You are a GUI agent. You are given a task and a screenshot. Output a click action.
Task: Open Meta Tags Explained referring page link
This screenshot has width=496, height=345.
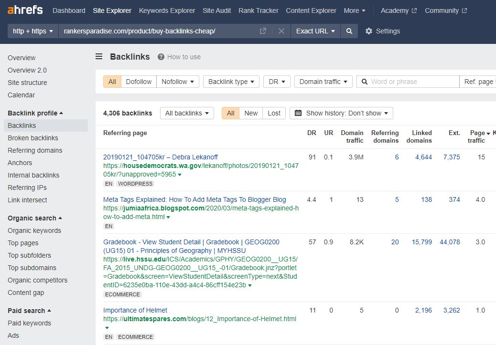[194, 199]
